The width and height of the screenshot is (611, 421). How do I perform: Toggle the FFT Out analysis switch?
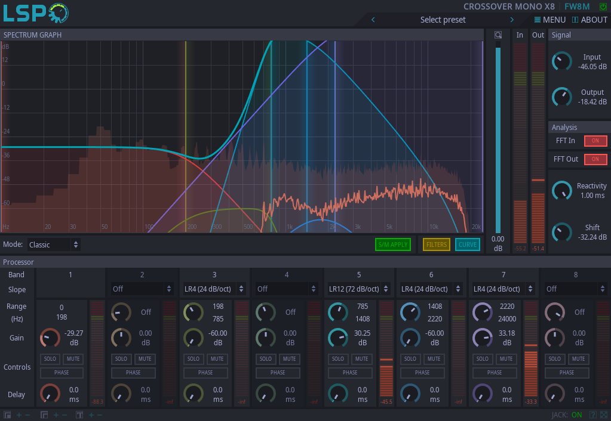(x=595, y=159)
